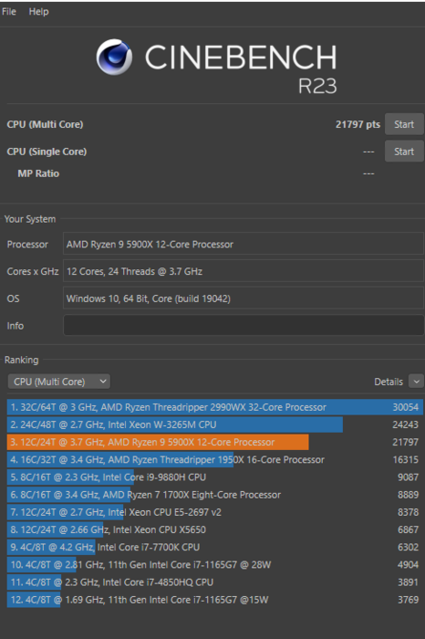The height and width of the screenshot is (639, 425).
Task: Start the CPU Single Core test
Action: [404, 152]
